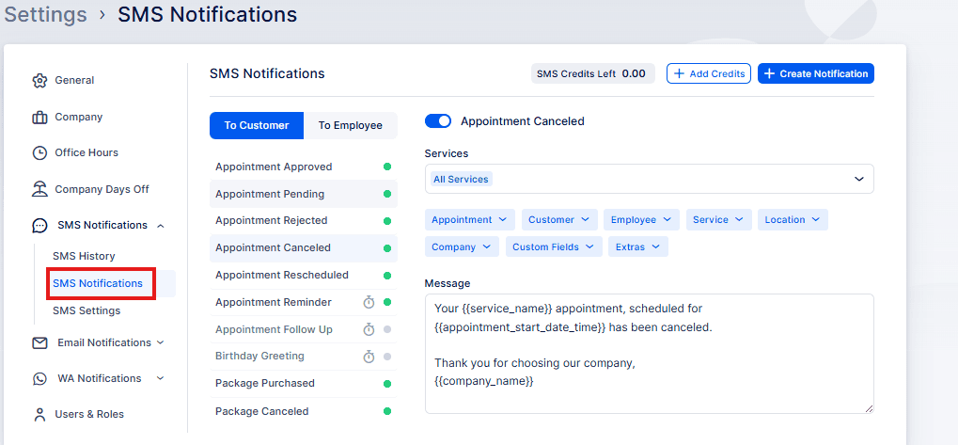Click the green status dot for Package Purchased

click(386, 384)
